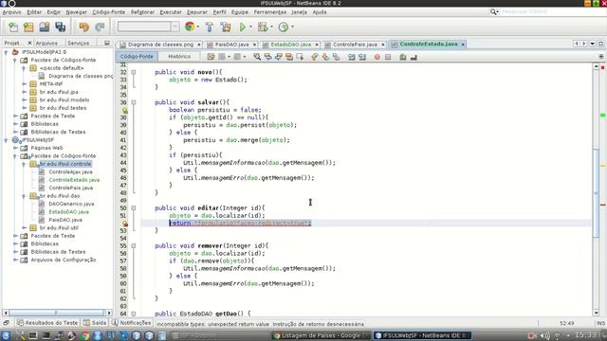Click the Next Bookmark editor icon
The width and height of the screenshot is (607, 341).
tap(325, 57)
